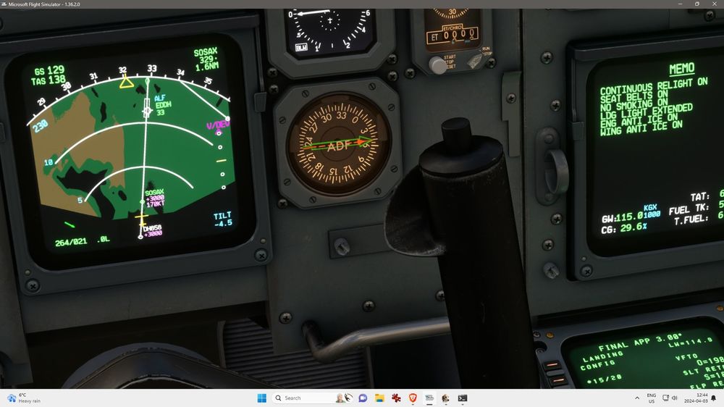Expand the hidden system tray icons chevron
The width and height of the screenshot is (724, 407).
click(637, 398)
